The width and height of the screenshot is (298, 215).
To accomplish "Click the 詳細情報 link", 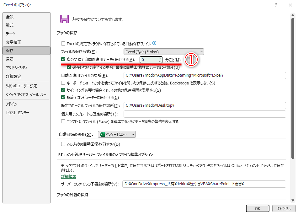I will pos(68,177).
